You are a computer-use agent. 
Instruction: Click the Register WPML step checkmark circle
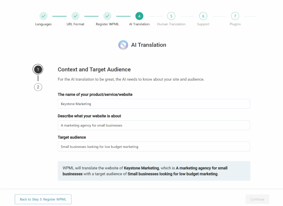pyautogui.click(x=107, y=16)
